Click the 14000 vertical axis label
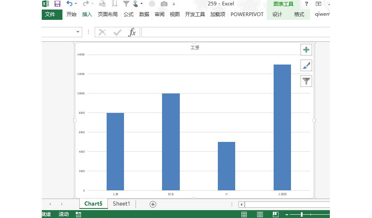 pos(81,55)
